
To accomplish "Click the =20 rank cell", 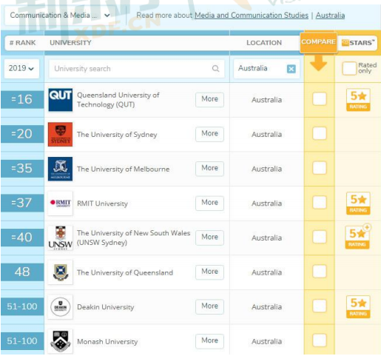I will pos(22,134).
